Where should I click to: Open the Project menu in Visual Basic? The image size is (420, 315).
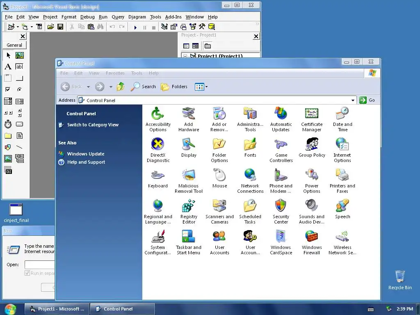[50, 17]
